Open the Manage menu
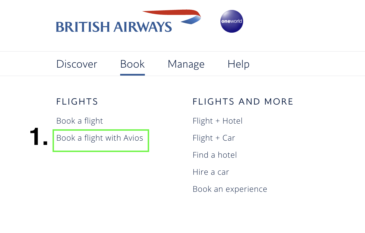 click(186, 64)
